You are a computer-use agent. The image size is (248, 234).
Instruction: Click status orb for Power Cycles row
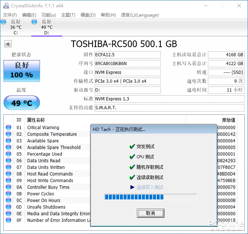pos(8,194)
